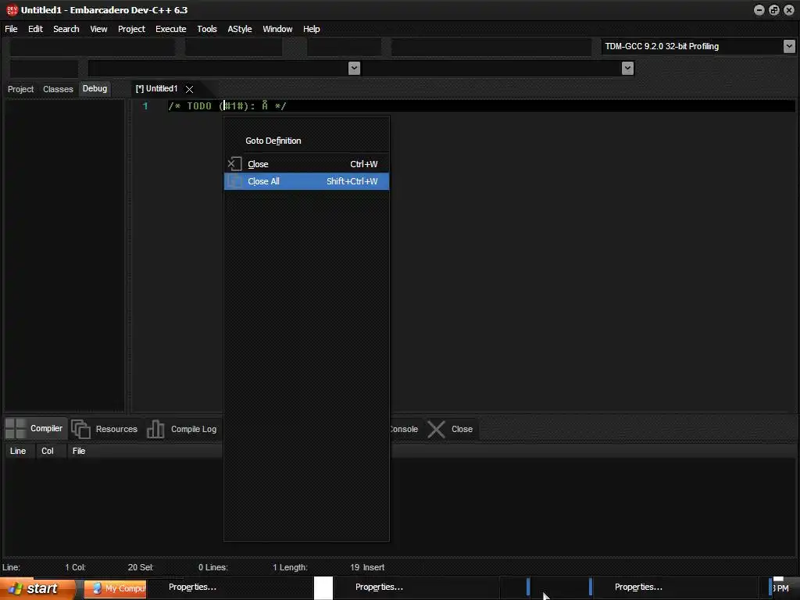The width and height of the screenshot is (800, 600).
Task: Click the TODO comment code line
Action: click(227, 106)
